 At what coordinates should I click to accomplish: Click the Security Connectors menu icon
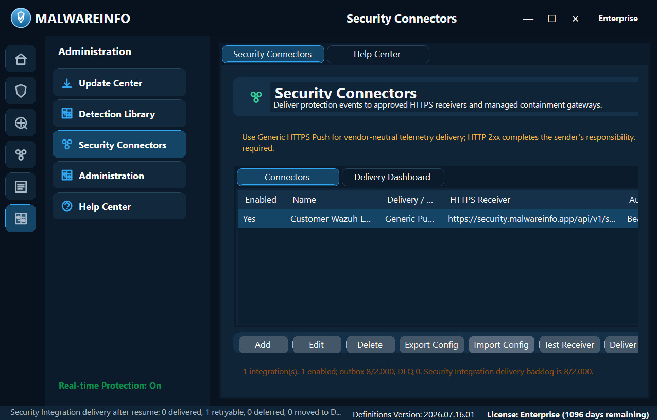coord(67,145)
